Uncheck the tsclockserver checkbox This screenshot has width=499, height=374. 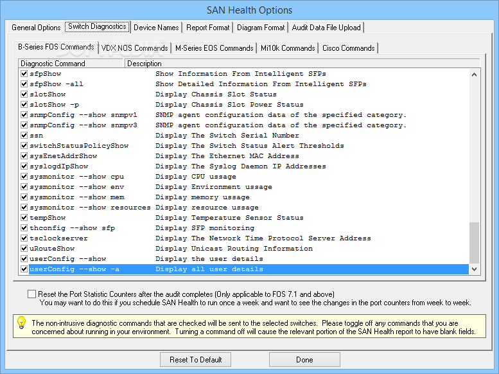click(24, 238)
